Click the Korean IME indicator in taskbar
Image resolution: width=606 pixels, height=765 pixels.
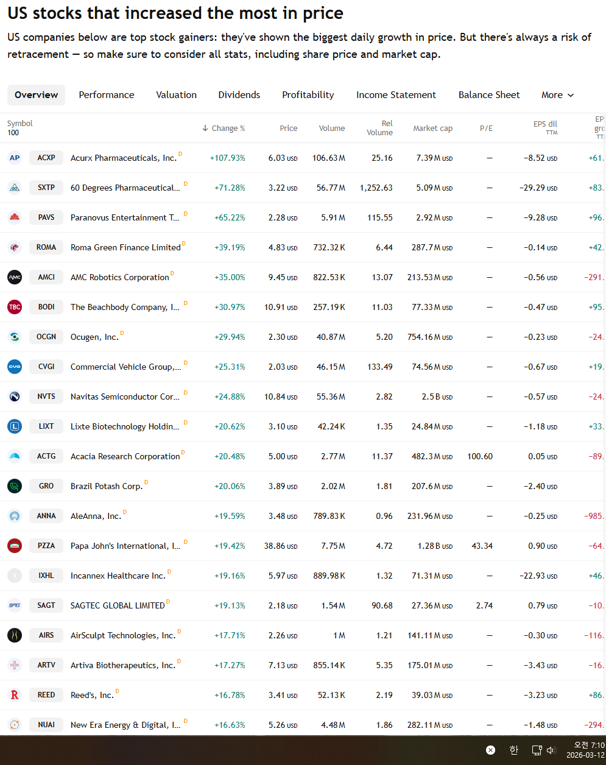coord(513,750)
